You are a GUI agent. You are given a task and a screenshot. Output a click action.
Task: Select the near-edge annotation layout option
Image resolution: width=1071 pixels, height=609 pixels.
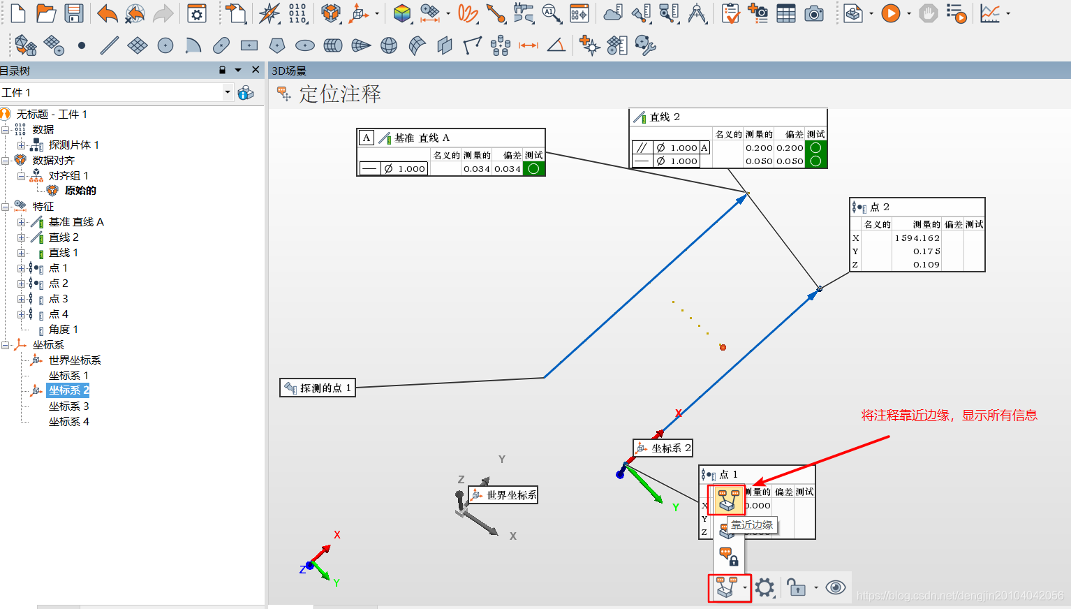click(727, 500)
